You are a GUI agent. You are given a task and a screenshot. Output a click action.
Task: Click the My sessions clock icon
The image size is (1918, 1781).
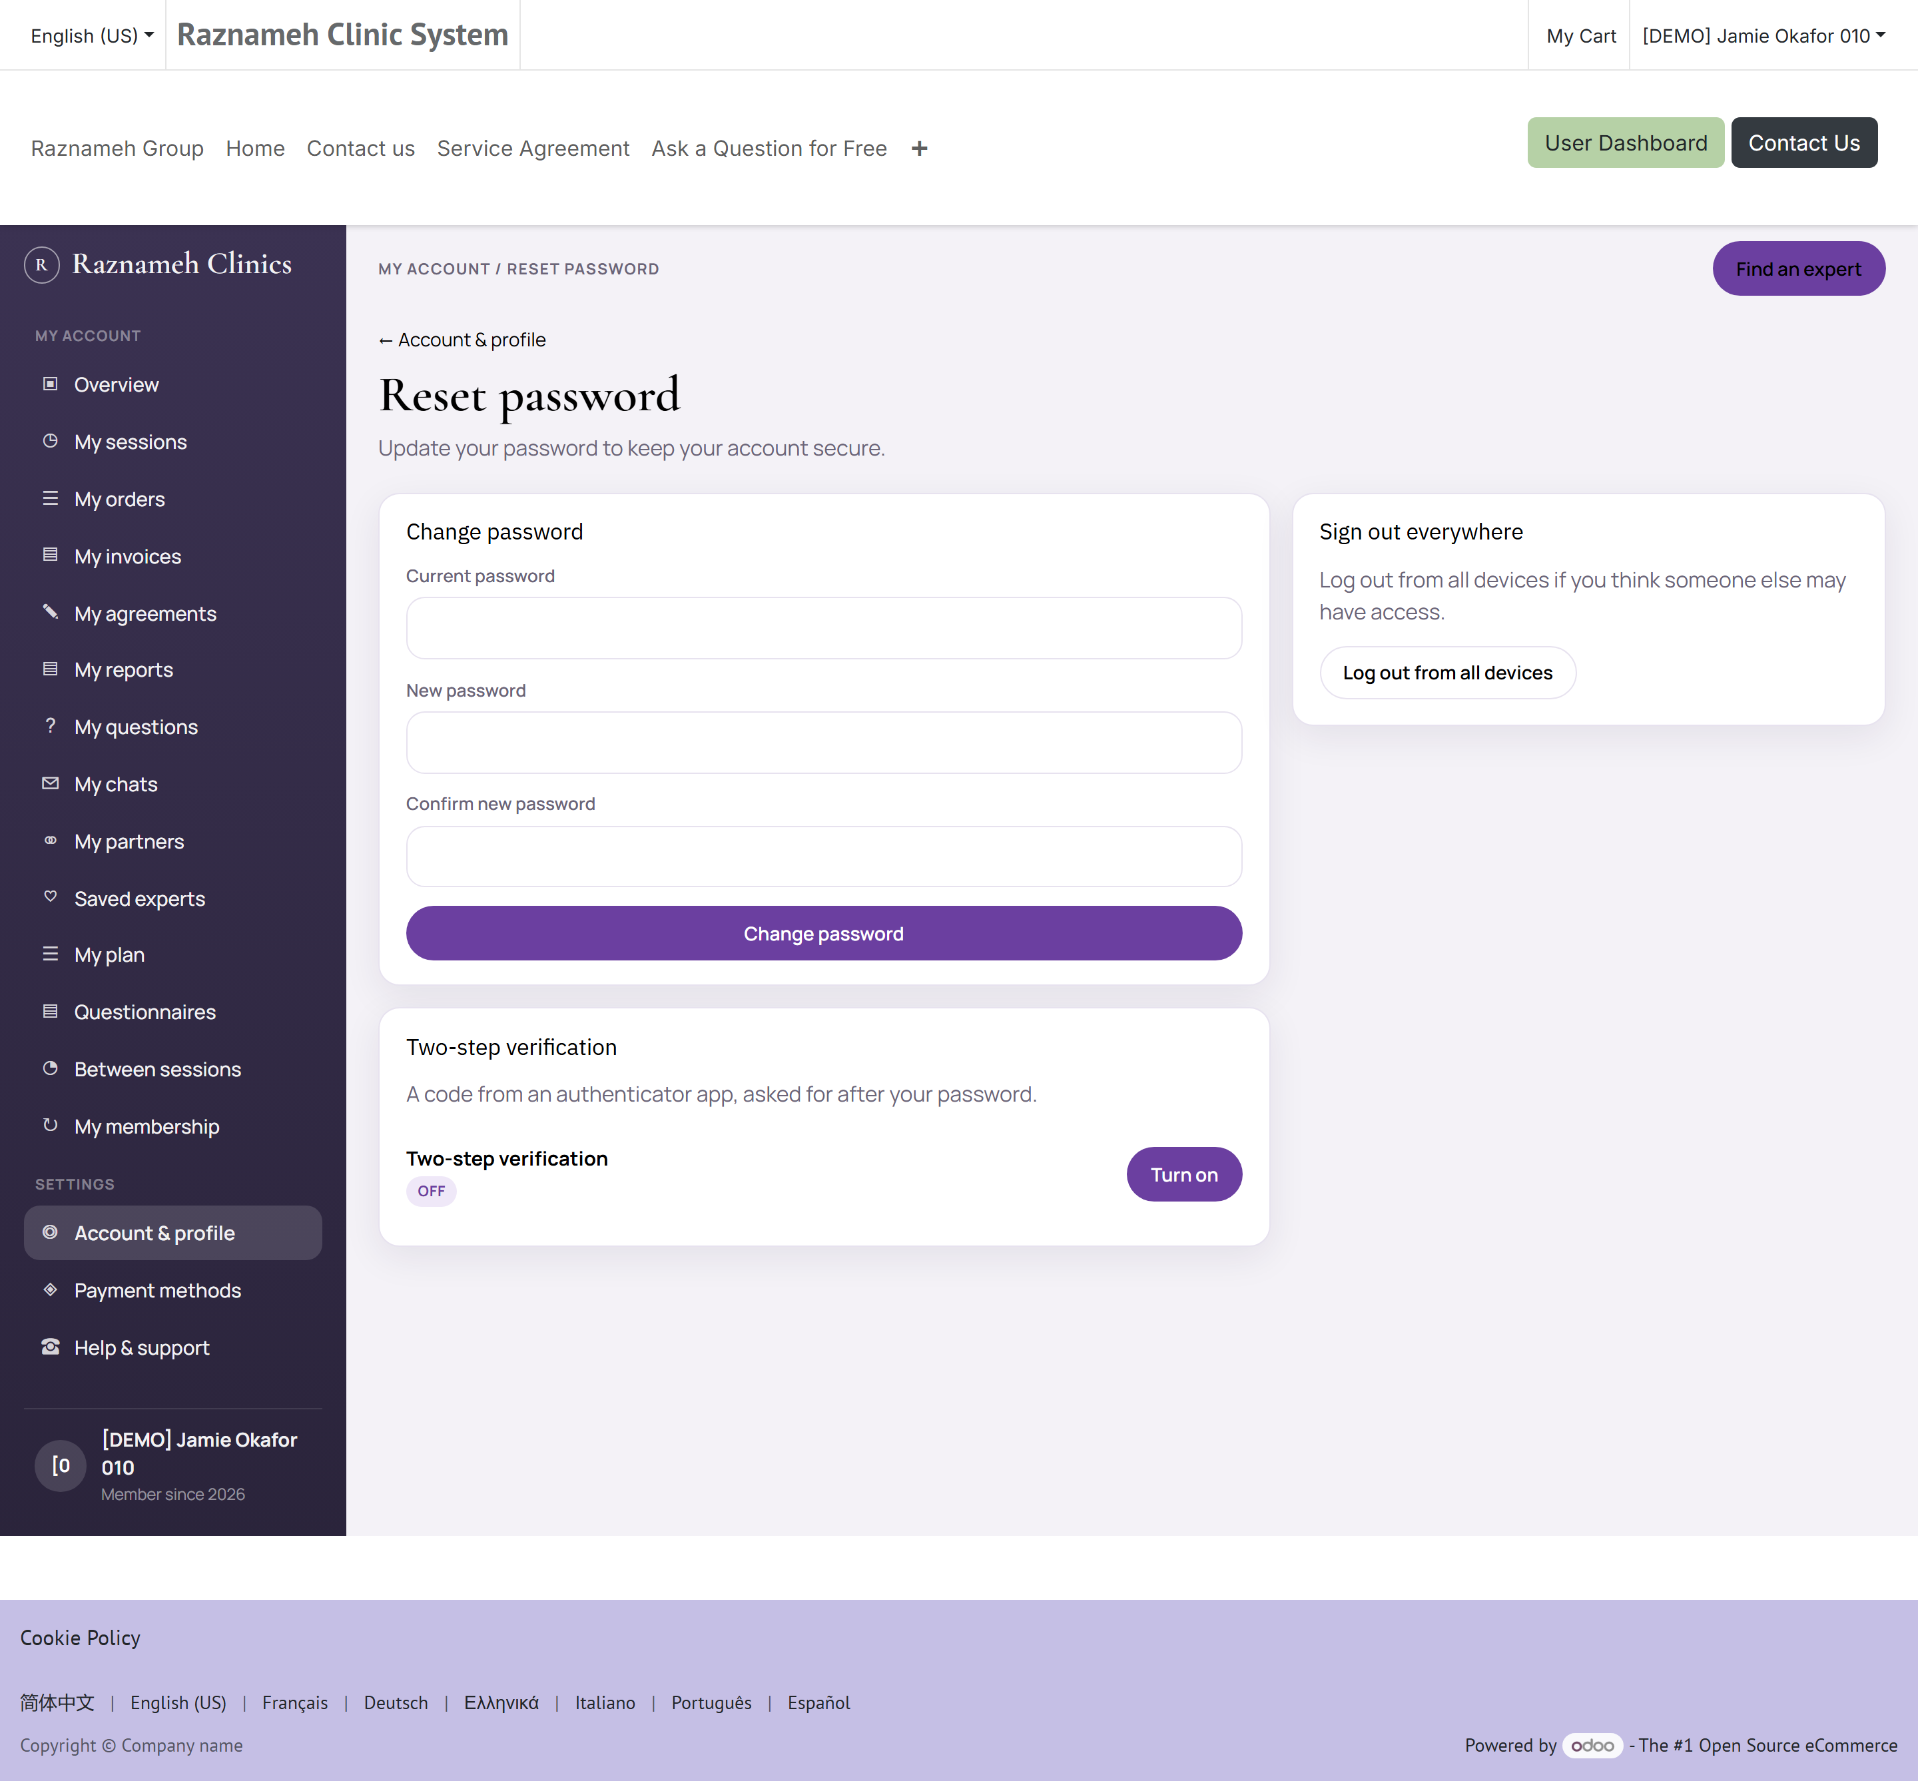[50, 440]
